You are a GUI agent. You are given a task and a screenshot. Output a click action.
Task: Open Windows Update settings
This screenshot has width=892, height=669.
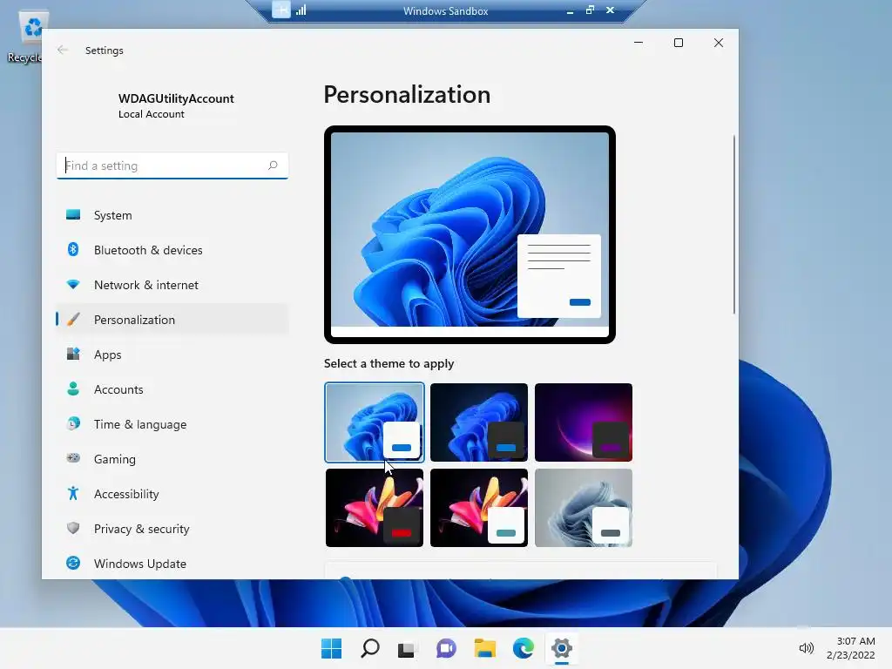[172, 564]
